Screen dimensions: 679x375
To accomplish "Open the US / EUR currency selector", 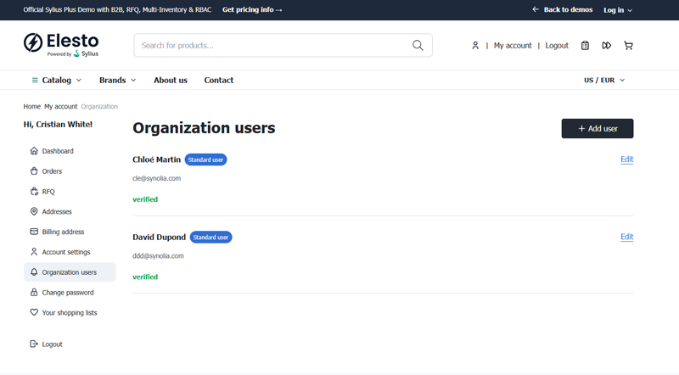I will (604, 81).
